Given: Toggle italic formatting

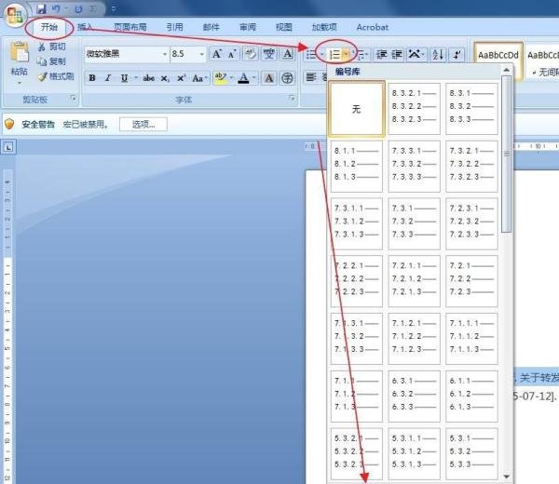Looking at the screenshot, I should 108,77.
